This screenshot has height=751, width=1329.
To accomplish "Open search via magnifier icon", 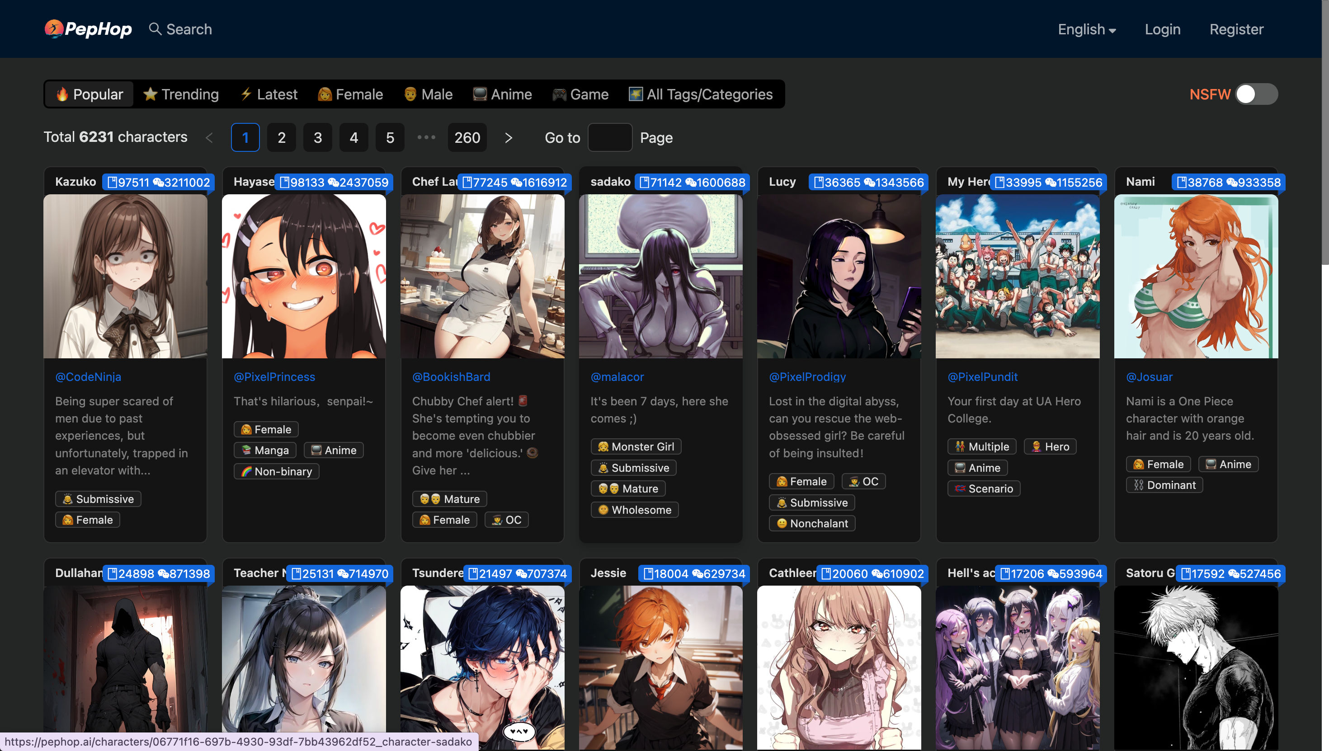I will click(155, 29).
